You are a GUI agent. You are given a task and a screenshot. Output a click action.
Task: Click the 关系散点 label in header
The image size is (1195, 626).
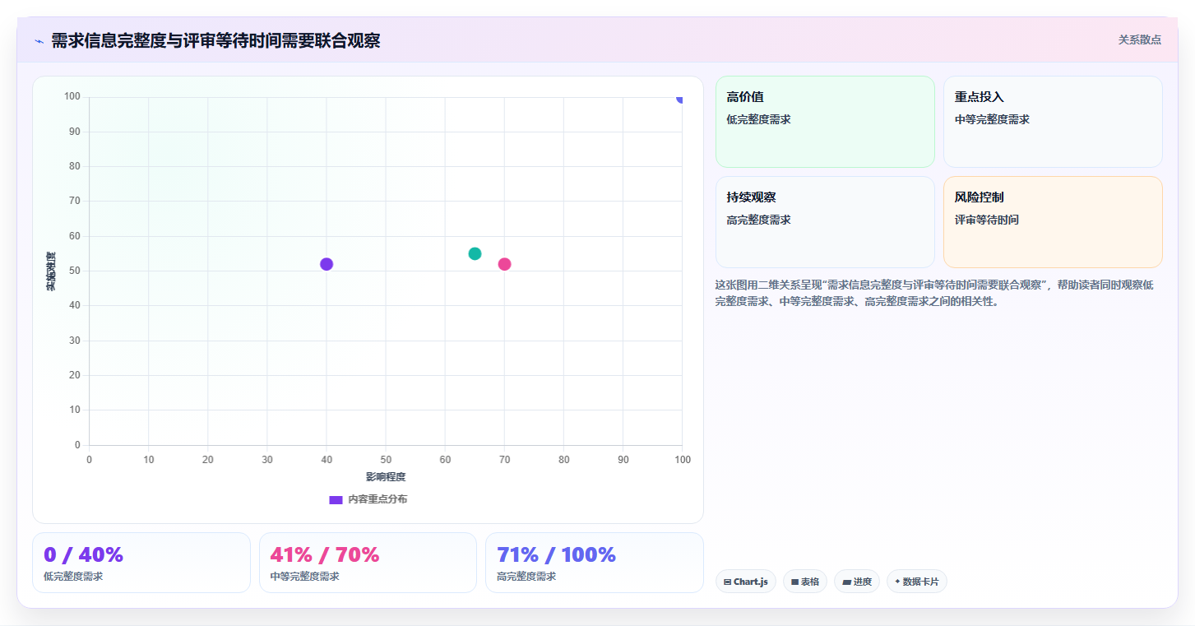(1139, 39)
